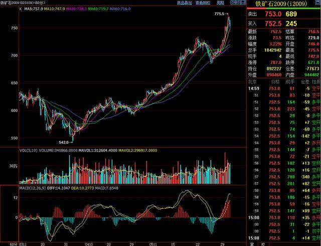Click the 昨结 value 729.0
Image resolution: width=321 pixels, height=246 pixels.
[313, 38]
